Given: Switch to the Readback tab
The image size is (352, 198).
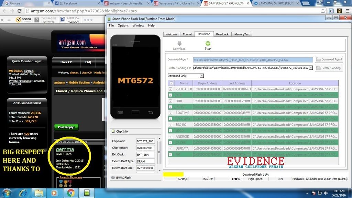Looking at the screenshot, I should click(222, 34).
